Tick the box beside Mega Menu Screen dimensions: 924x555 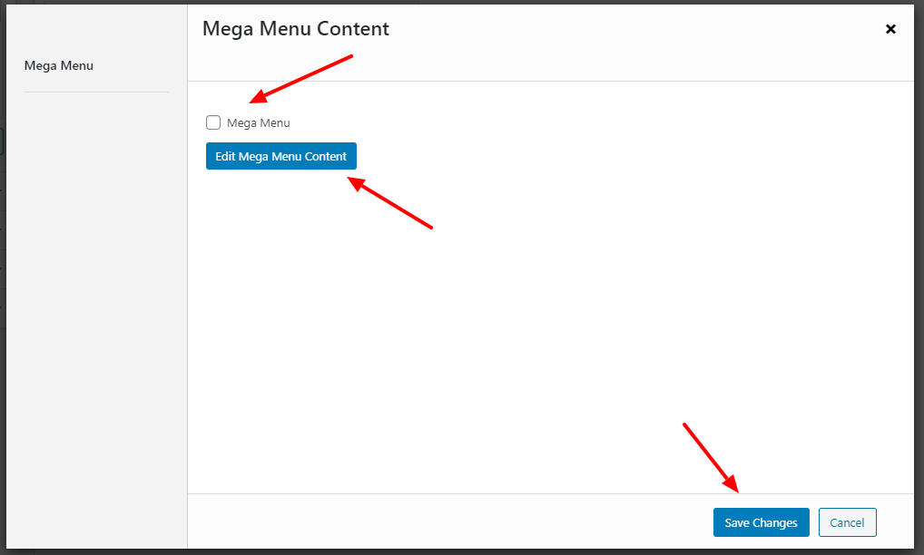point(213,122)
